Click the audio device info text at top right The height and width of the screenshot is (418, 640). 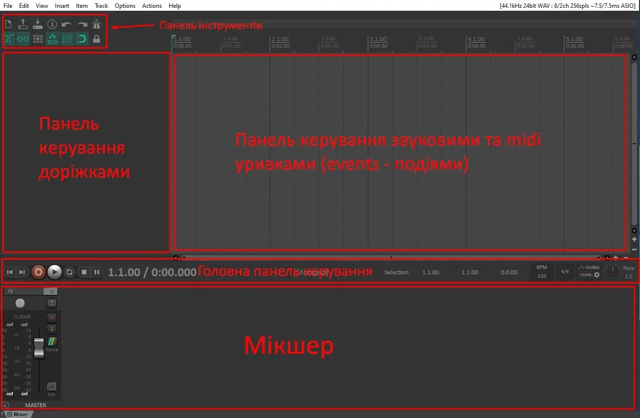pyautogui.click(x=568, y=5)
